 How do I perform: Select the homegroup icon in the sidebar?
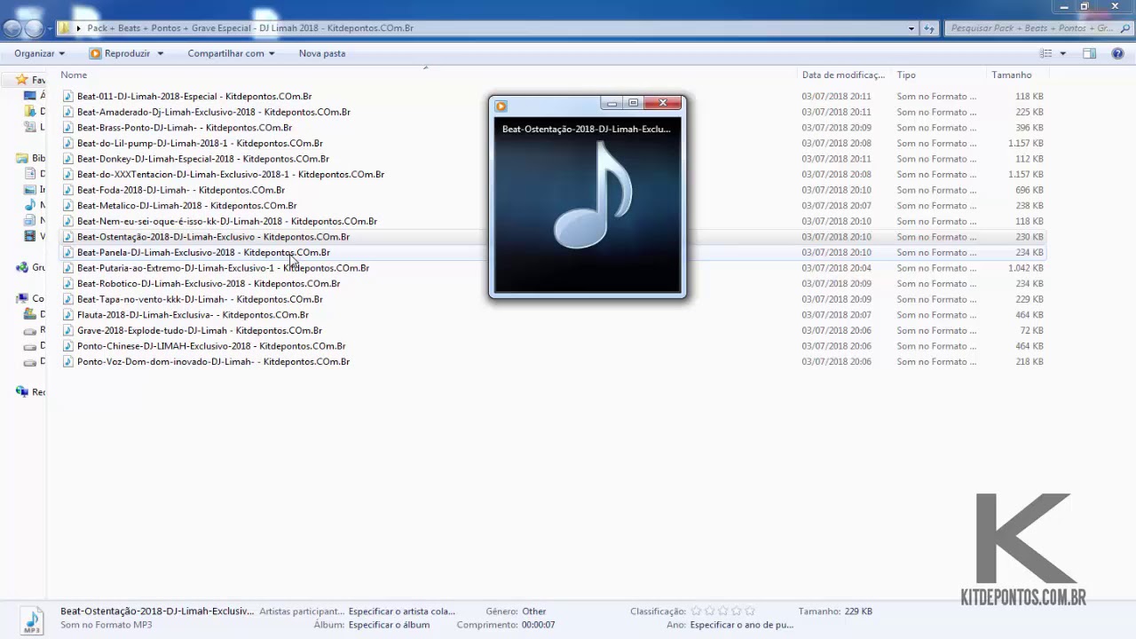pos(22,267)
